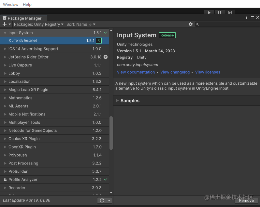This screenshot has height=207, width=260.
Task: Select the Recorder package
Action: (x=54, y=188)
